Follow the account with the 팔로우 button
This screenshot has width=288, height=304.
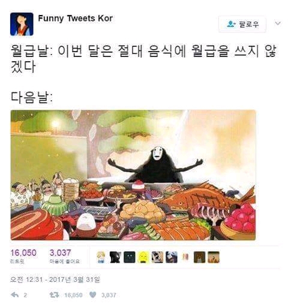click(242, 24)
